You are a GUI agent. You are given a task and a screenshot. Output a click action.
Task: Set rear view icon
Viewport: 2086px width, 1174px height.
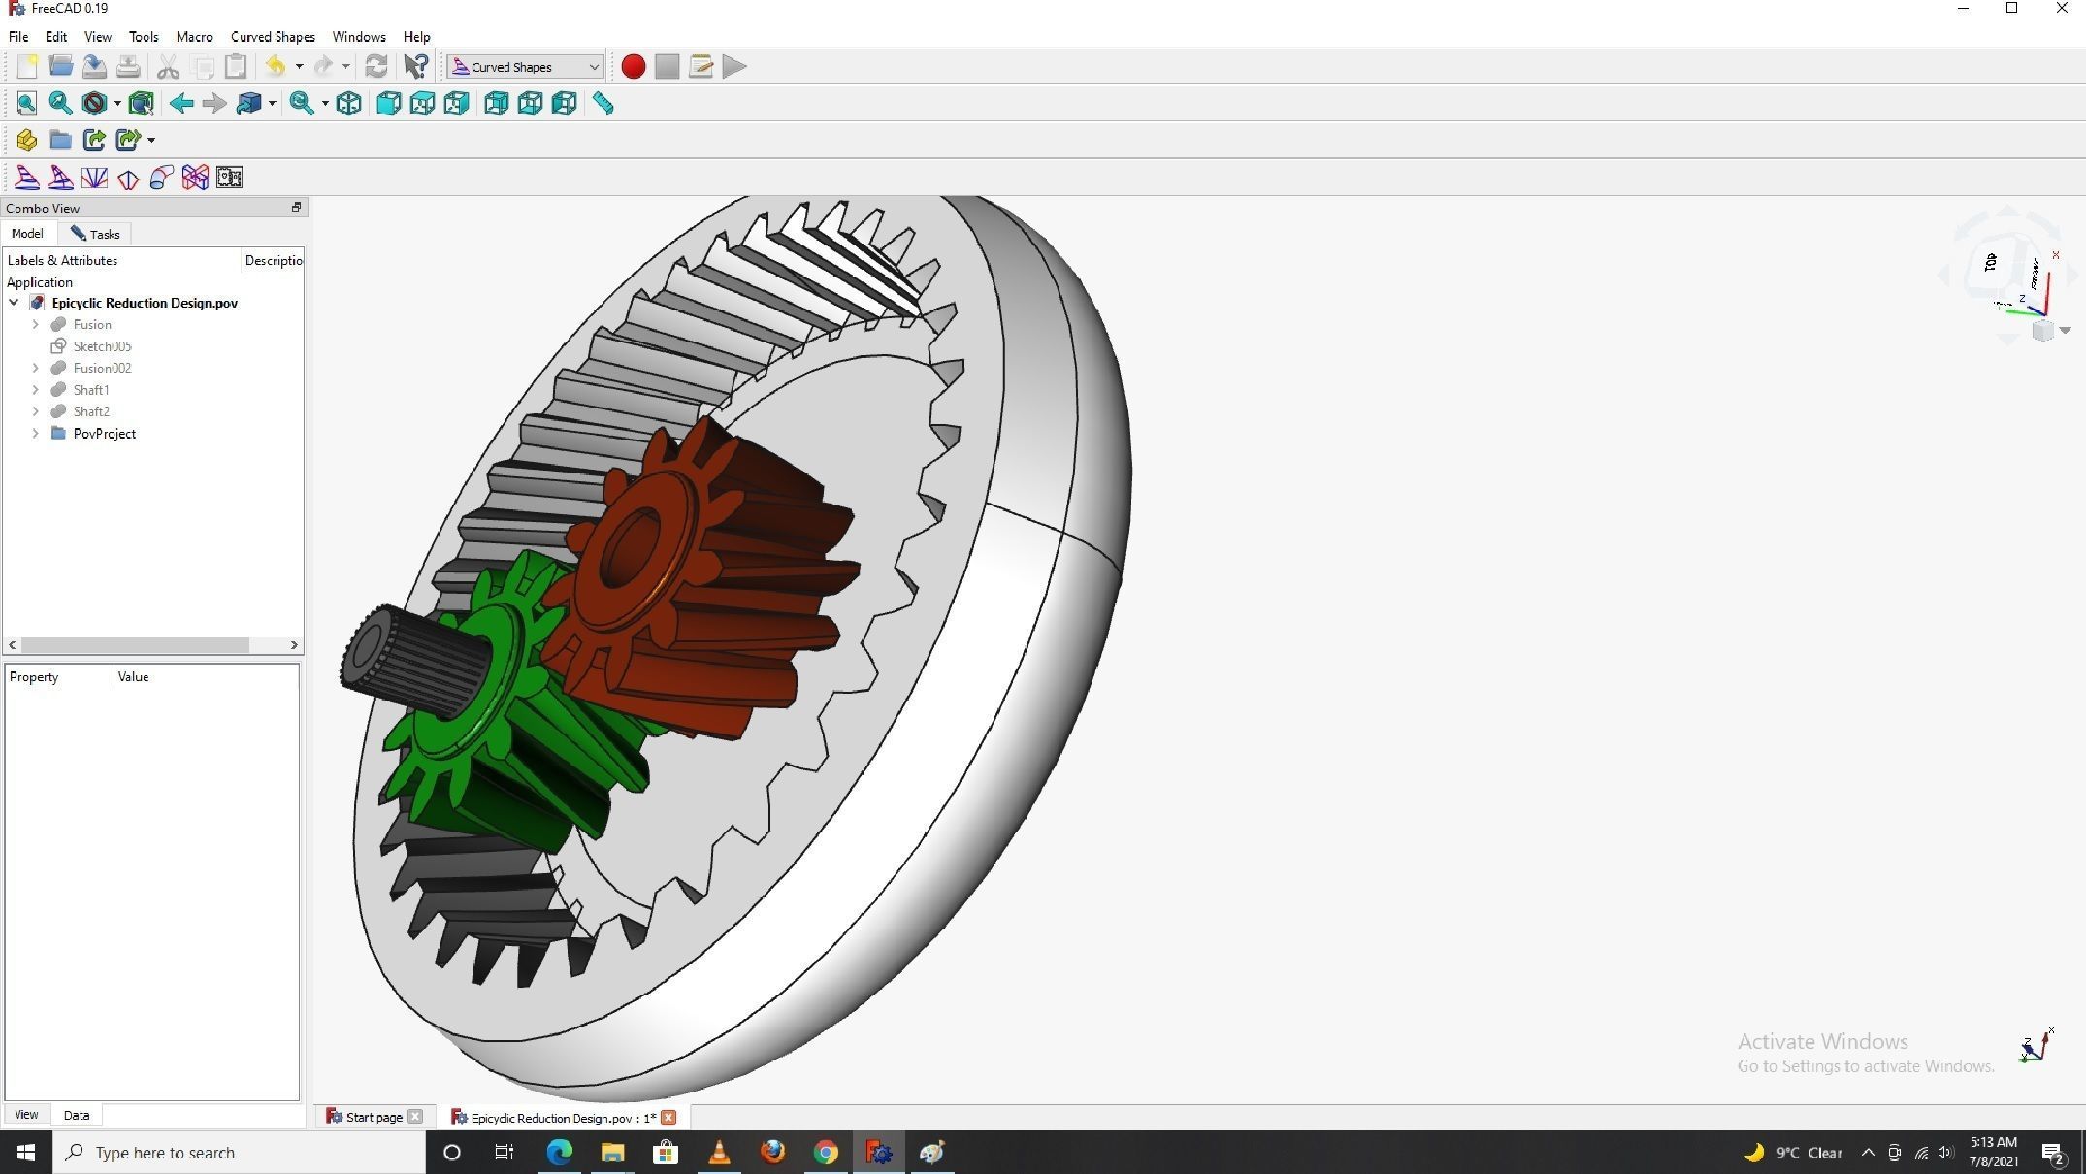pos(496,103)
